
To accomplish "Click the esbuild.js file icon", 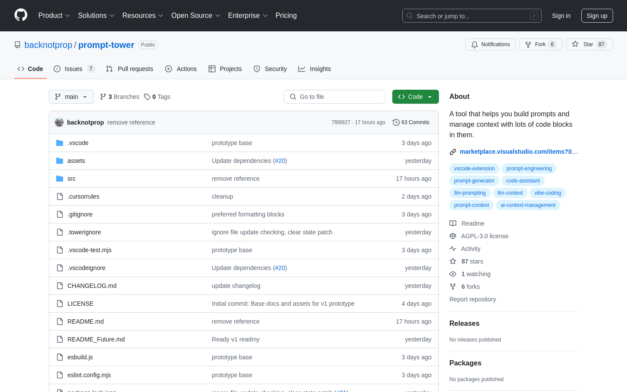I will point(60,357).
